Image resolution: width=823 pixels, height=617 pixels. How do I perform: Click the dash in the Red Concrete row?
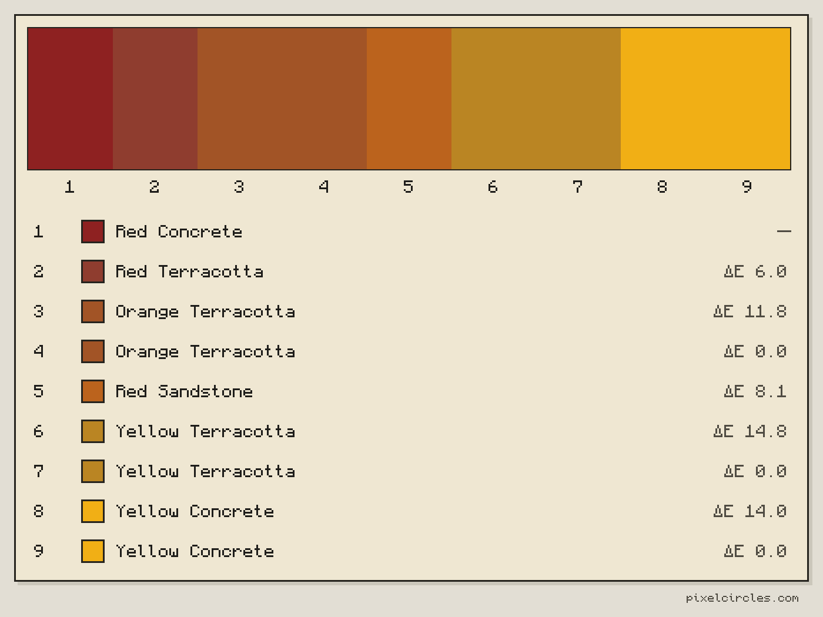(784, 232)
